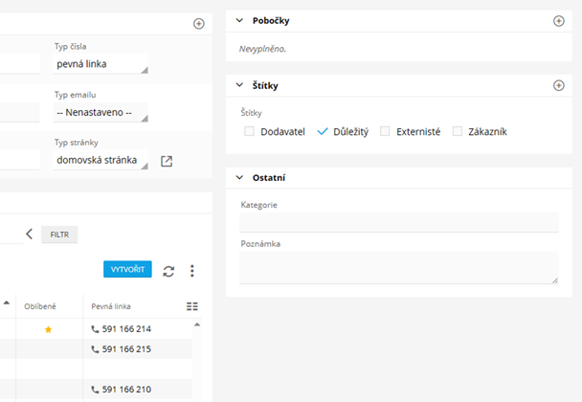Image resolution: width=582 pixels, height=402 pixels.
Task: Check the Externisté tag checkbox
Action: click(x=385, y=131)
